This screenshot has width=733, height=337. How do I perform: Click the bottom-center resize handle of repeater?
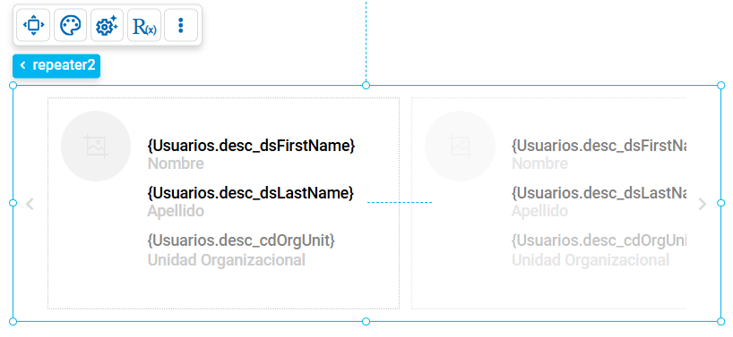point(366,321)
